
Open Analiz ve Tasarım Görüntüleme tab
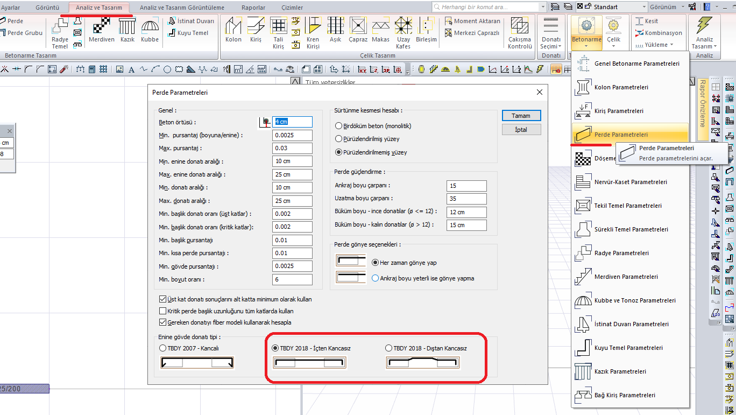point(182,8)
